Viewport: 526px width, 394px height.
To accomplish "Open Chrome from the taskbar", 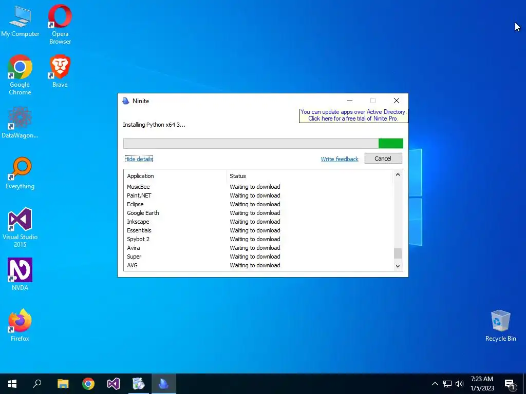I will tap(88, 384).
